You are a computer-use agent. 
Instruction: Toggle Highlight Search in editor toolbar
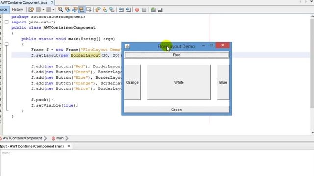[x=82, y=10]
